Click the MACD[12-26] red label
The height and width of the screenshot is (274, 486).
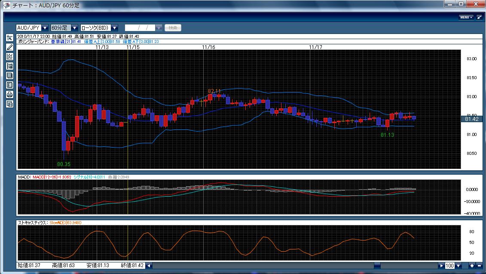click(52, 177)
